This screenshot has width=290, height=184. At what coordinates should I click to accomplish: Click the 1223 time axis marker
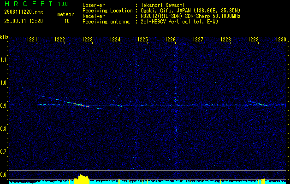click(87, 39)
